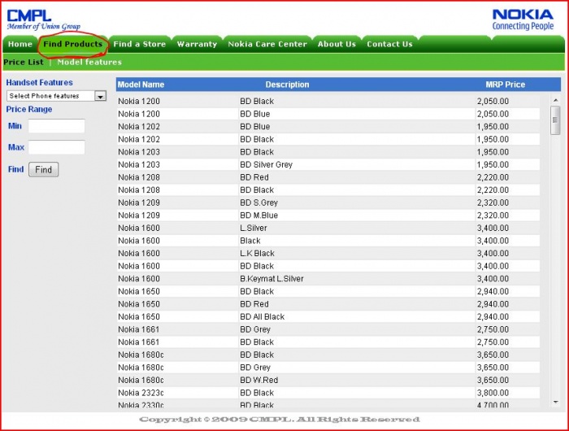
Task: Click the MRP Price column header
Action: [505, 85]
